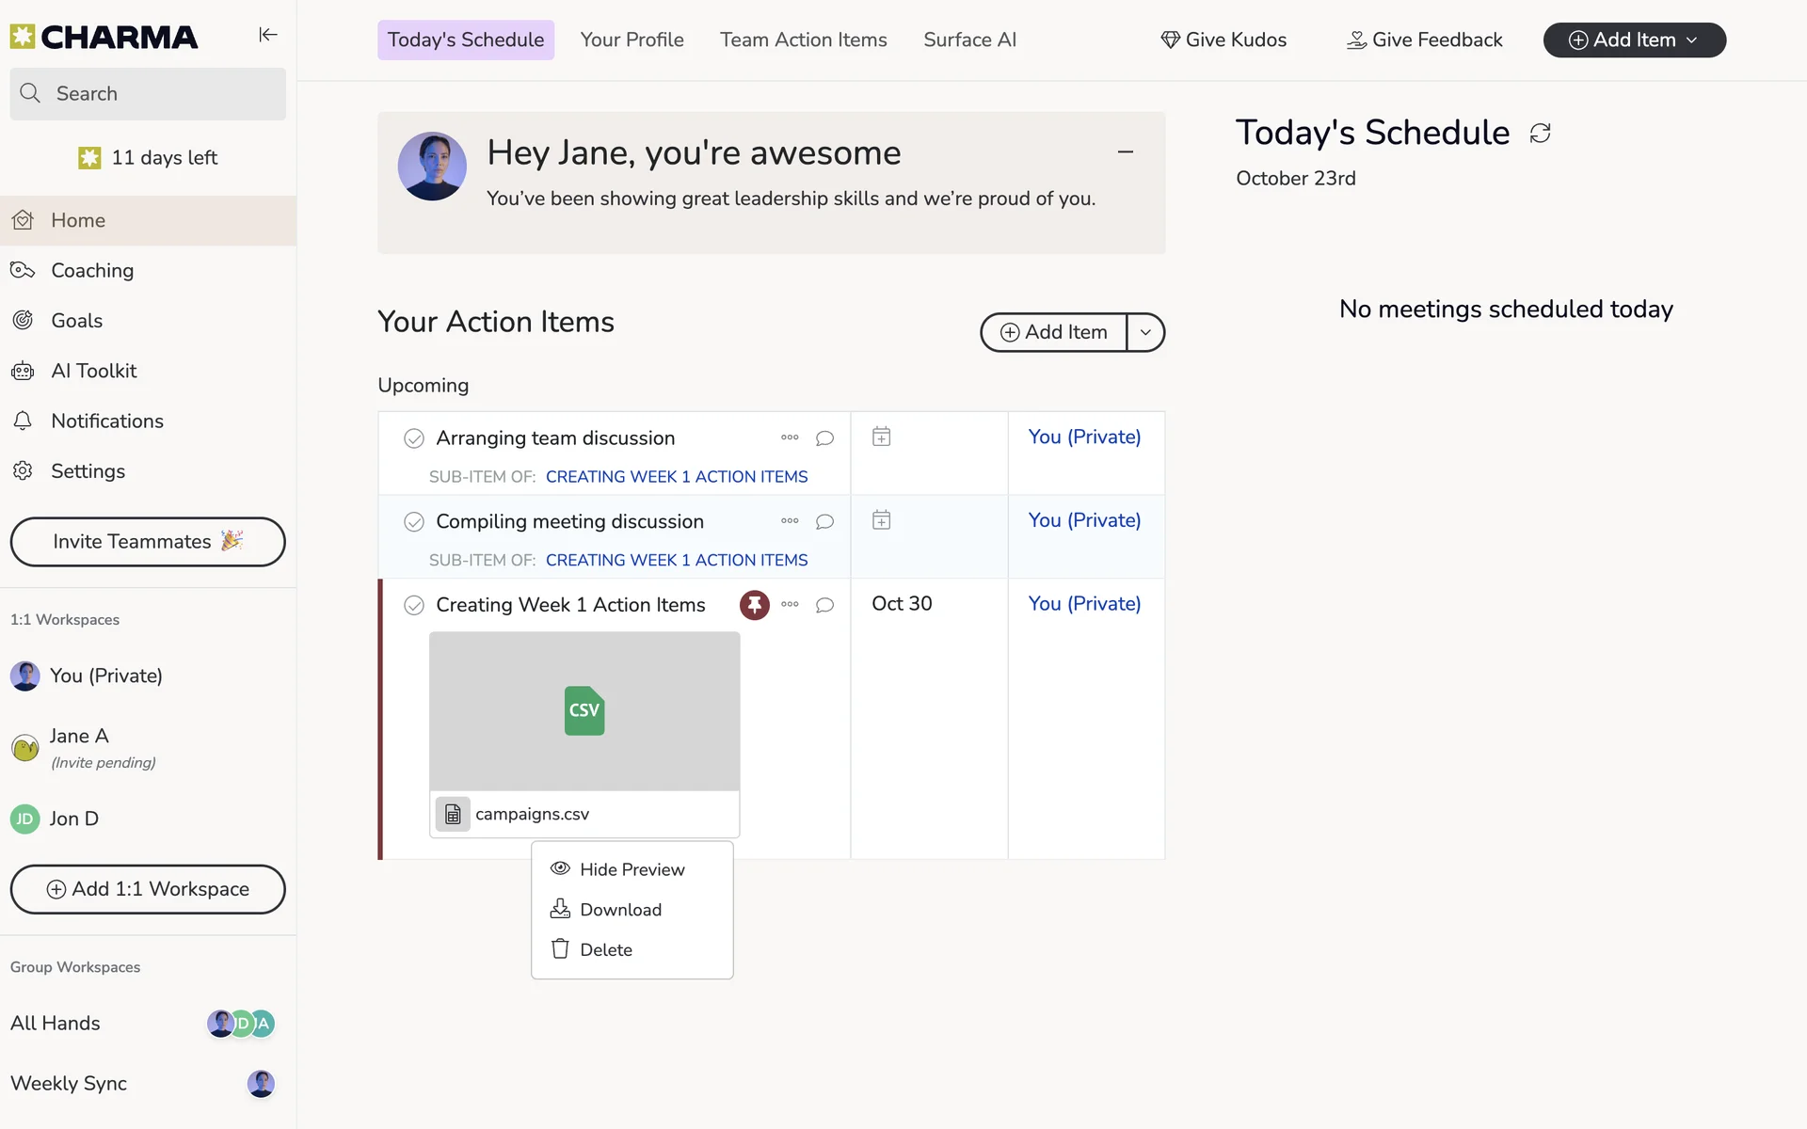Switch to the Team Action Items tab
The width and height of the screenshot is (1807, 1129).
(803, 40)
